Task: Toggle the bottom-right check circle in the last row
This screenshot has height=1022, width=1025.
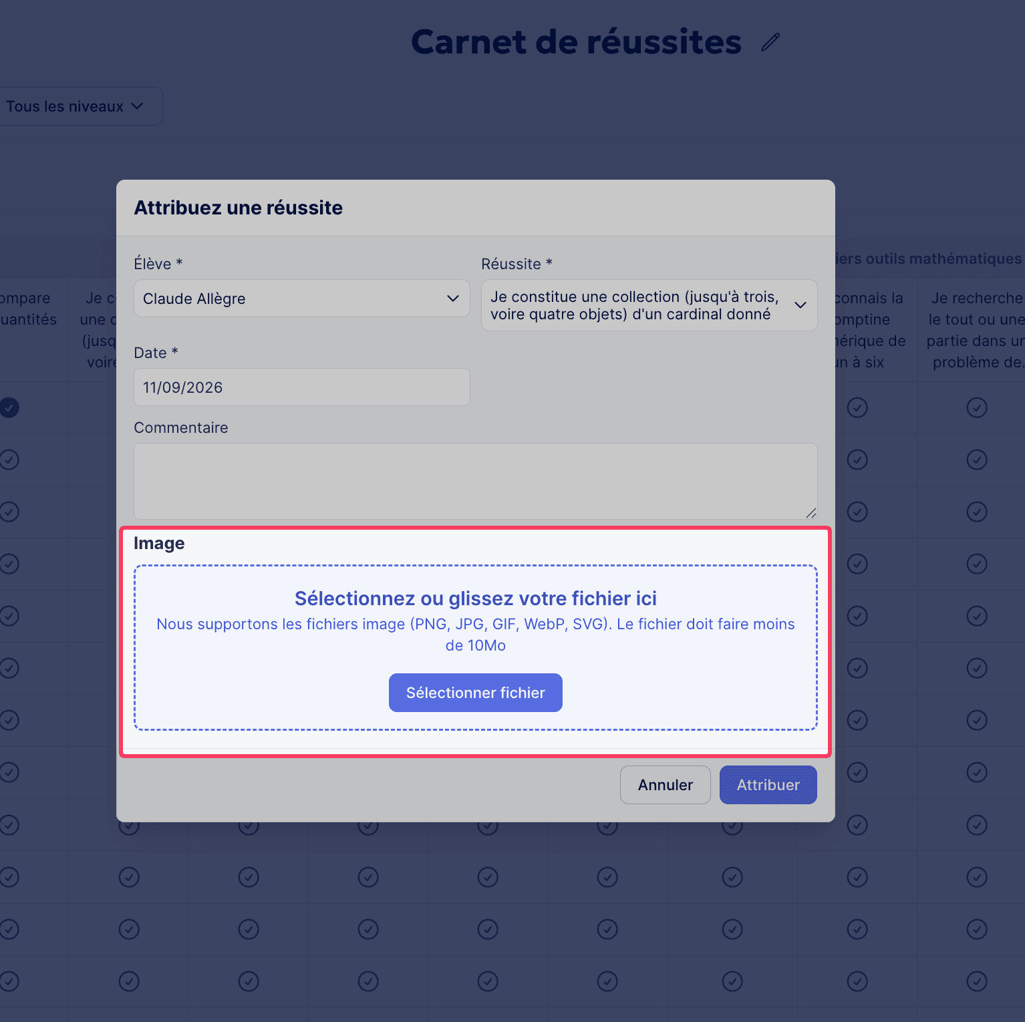Action: (977, 981)
